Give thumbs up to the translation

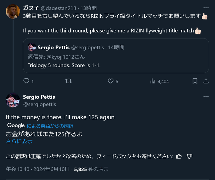[x=179, y=156]
